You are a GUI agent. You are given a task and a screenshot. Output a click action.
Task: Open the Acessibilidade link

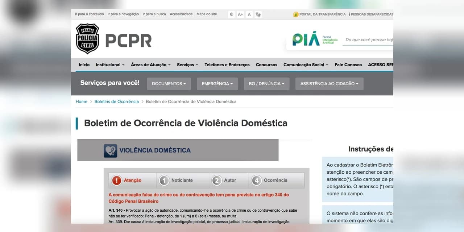tap(181, 14)
